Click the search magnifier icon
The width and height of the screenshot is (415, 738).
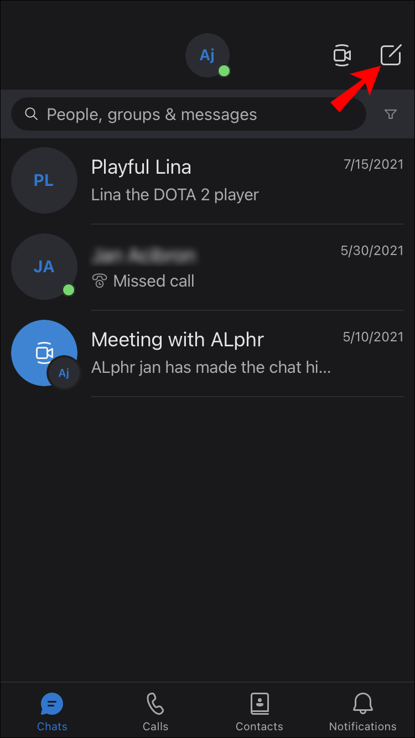32,115
